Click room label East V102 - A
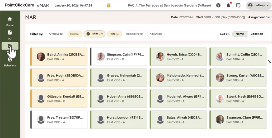 [235, 101]
